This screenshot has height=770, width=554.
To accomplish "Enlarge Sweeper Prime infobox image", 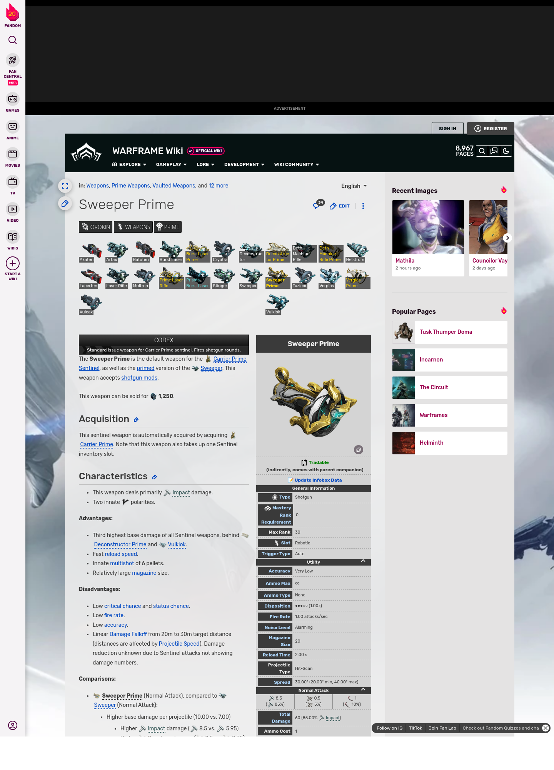I will coord(359,450).
